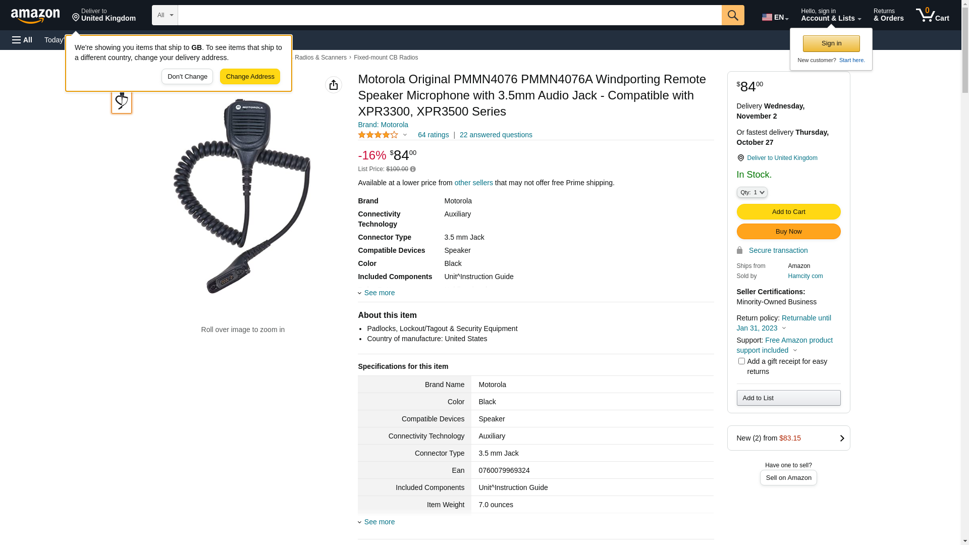
Task: Click the star rating icons
Action: click(x=378, y=135)
